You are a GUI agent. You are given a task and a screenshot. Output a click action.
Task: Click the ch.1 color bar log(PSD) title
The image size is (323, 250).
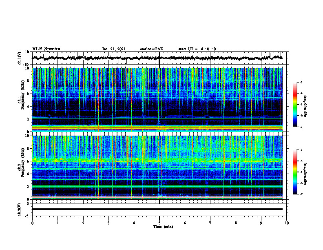tap(305, 106)
